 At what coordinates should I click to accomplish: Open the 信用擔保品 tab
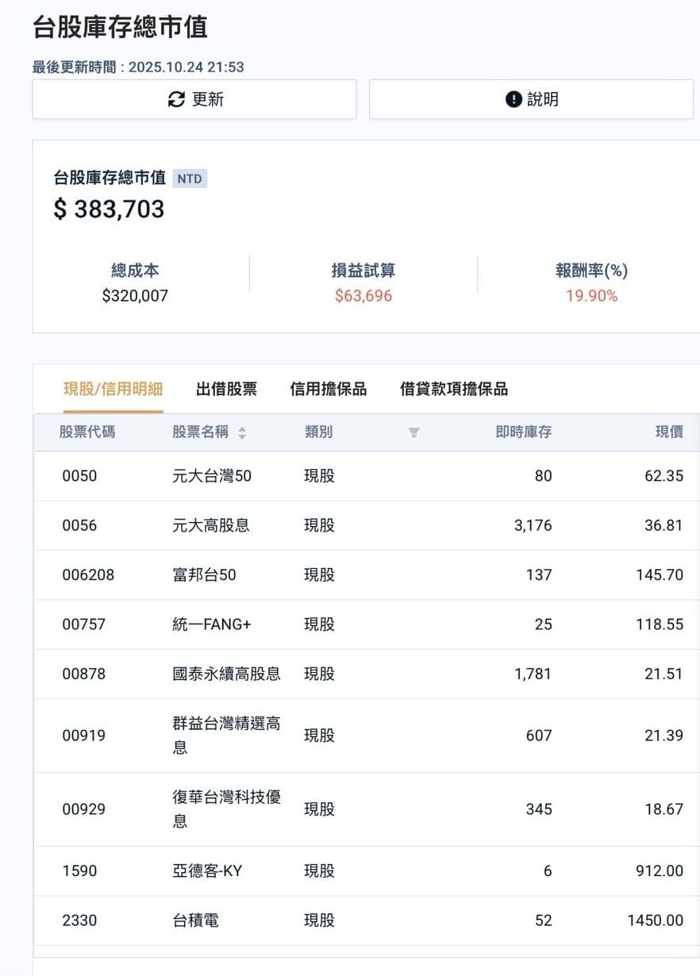click(329, 389)
